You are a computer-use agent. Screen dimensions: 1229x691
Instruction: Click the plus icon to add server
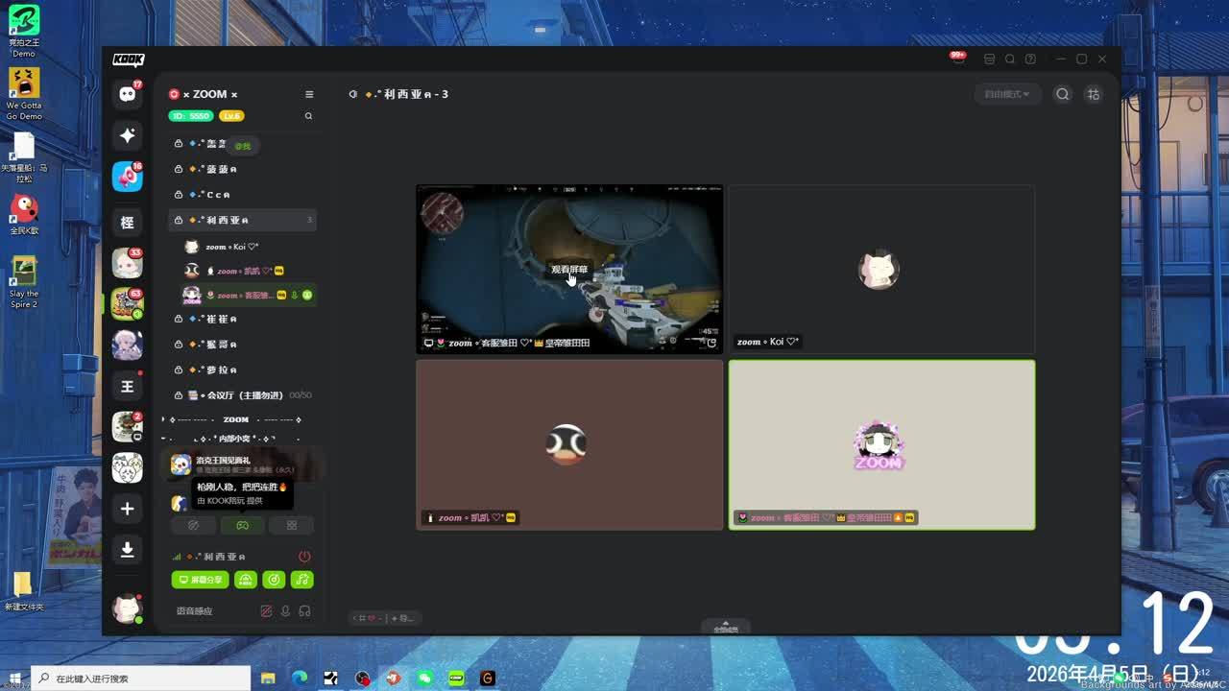(x=127, y=509)
